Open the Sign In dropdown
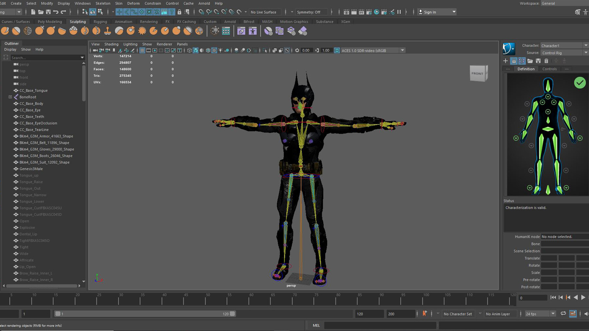Image resolution: width=589 pixels, height=331 pixels. pos(437,12)
